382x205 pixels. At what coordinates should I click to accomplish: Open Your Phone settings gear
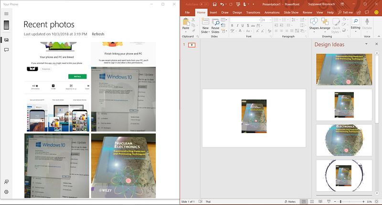pyautogui.click(x=6, y=192)
